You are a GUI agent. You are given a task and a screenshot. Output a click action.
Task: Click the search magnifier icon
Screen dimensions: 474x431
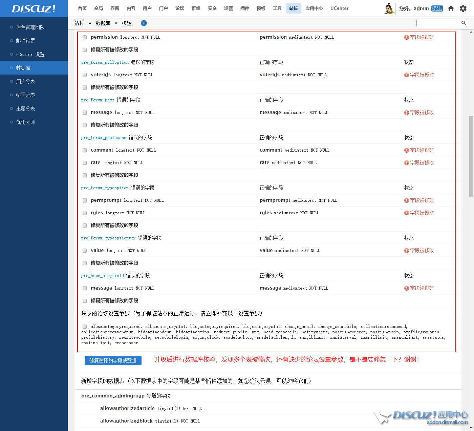[464, 23]
